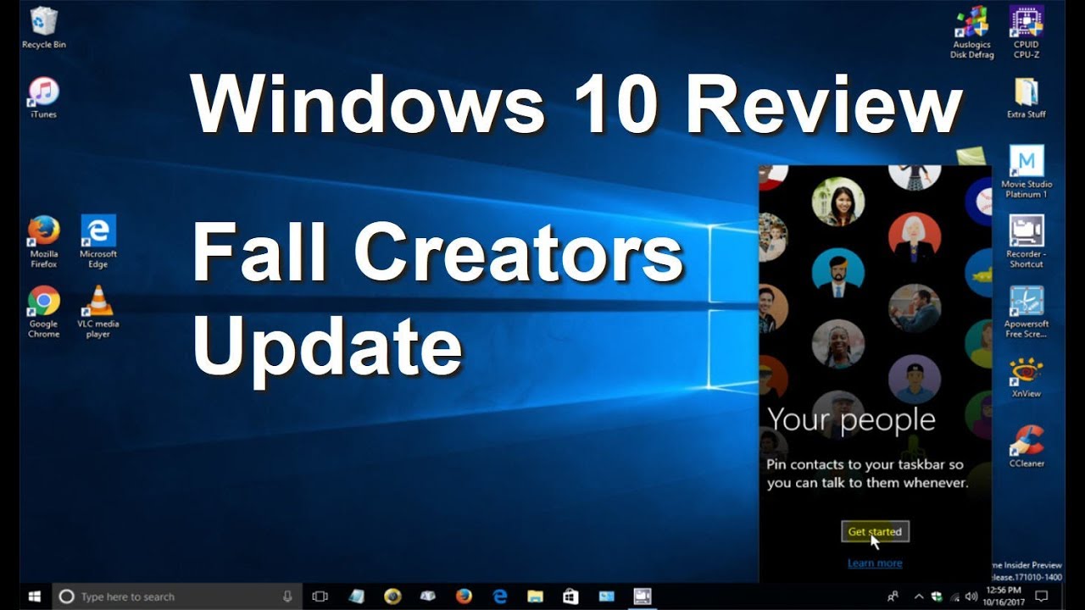The height and width of the screenshot is (610, 1085).
Task: Select the Extra Stuff folder on desktop
Action: pos(1027,97)
